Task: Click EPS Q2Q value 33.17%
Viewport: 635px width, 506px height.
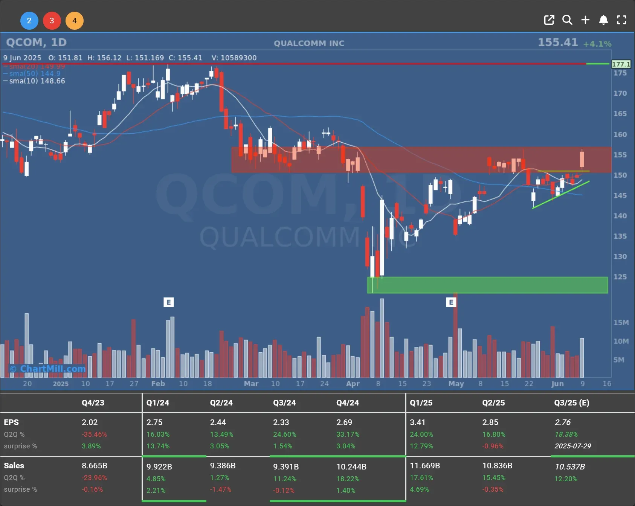Action: pyautogui.click(x=348, y=434)
